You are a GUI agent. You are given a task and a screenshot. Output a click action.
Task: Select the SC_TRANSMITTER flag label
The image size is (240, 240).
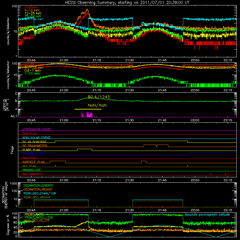click(x=35, y=145)
